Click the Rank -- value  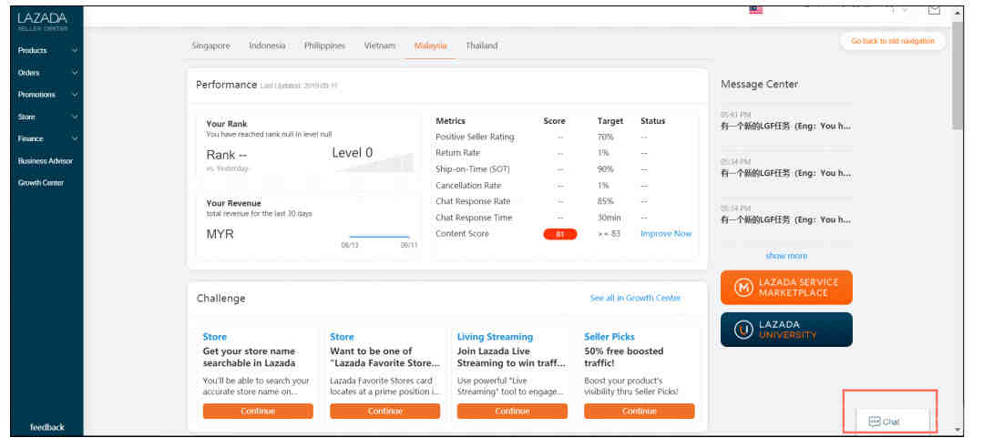[226, 155]
